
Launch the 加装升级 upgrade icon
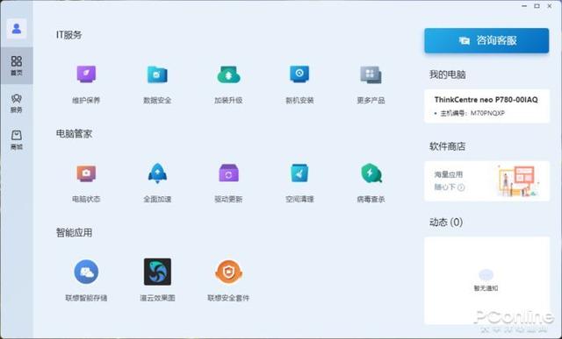pyautogui.click(x=228, y=74)
